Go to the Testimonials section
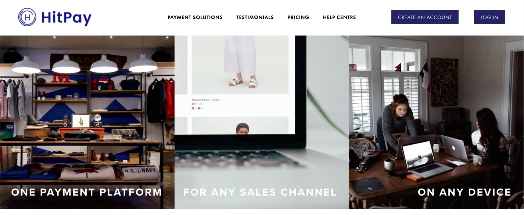524x215 pixels. coord(255,17)
